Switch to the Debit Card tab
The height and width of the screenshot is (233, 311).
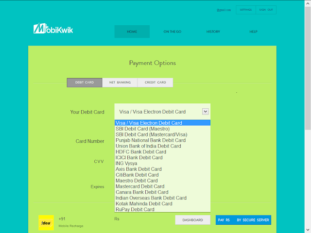point(85,83)
